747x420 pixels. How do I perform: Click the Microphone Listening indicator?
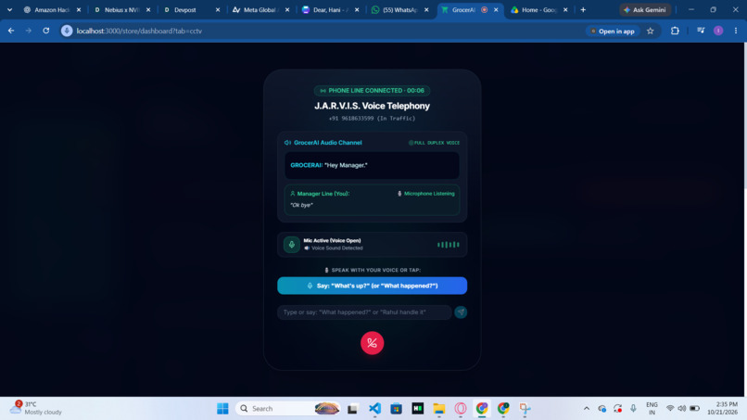point(426,194)
